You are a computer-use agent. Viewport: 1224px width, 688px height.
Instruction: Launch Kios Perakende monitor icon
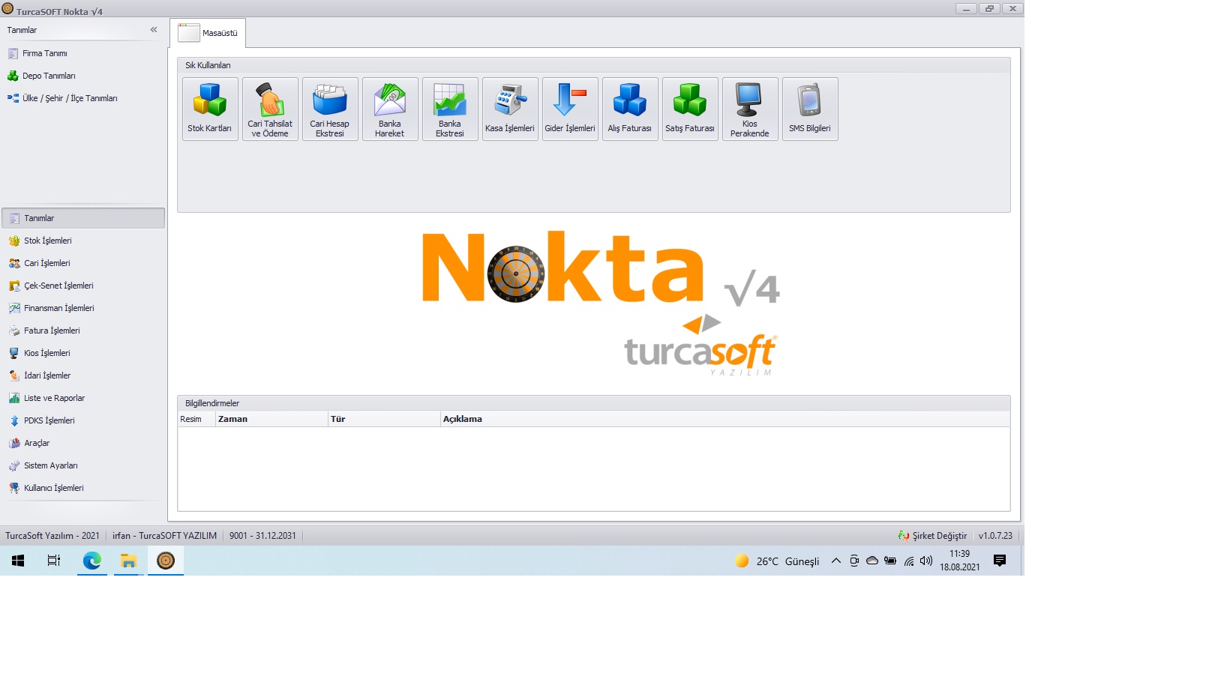[x=750, y=109]
